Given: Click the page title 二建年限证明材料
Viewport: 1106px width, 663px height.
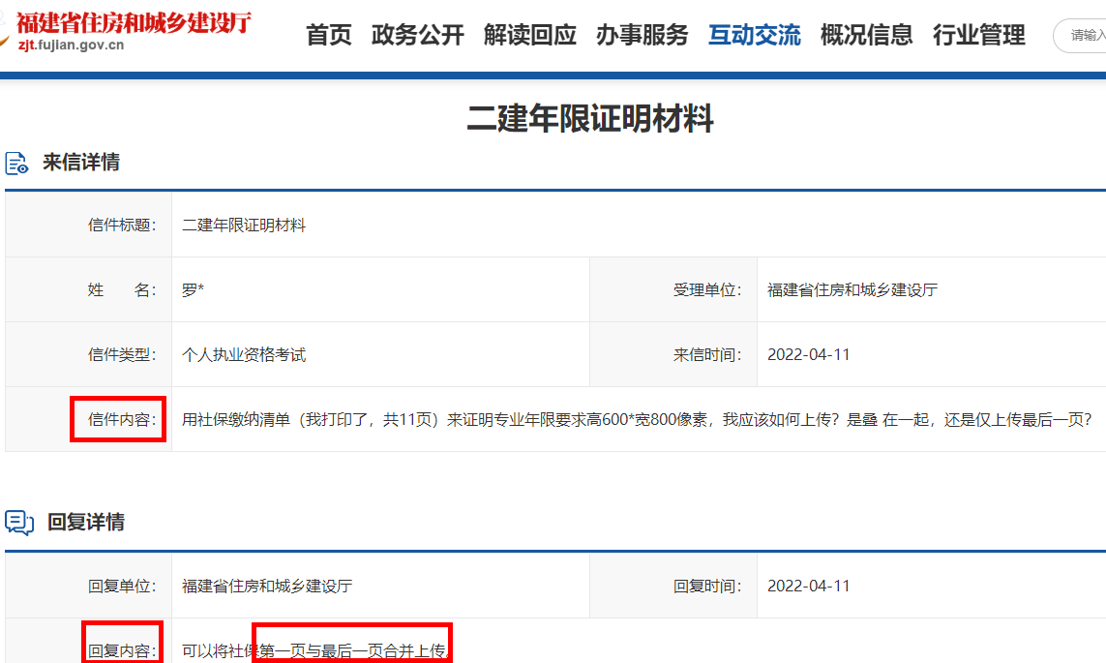Looking at the screenshot, I should coord(590,119).
